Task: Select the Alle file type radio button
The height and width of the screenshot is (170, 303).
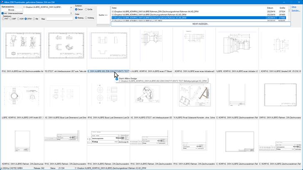Action: pos(34,19)
